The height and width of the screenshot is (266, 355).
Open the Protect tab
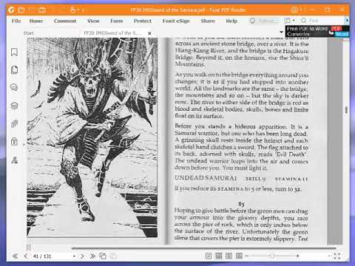[143, 21]
